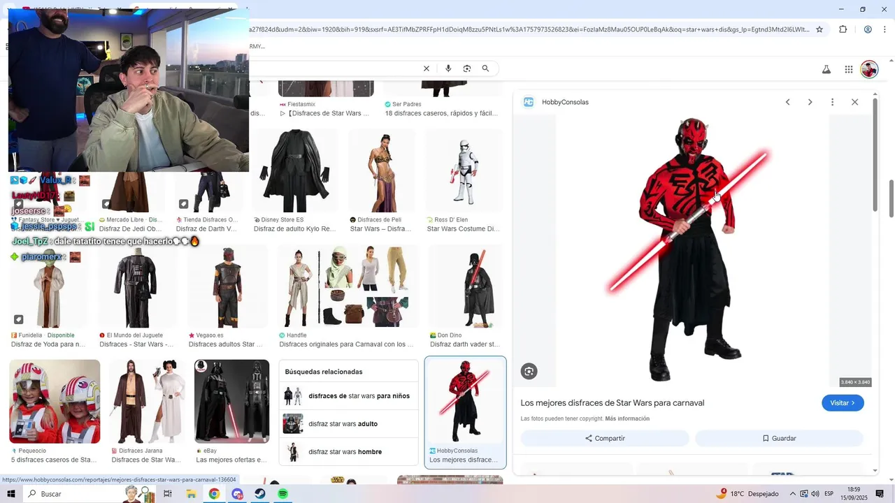
Task: Open the Google apps grid
Action: 848,69
